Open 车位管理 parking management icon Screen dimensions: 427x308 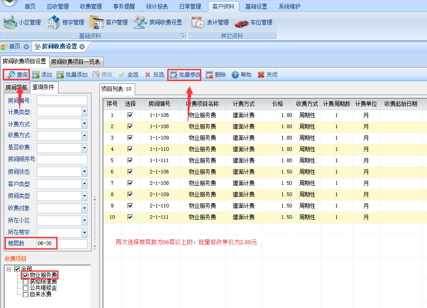coord(242,23)
